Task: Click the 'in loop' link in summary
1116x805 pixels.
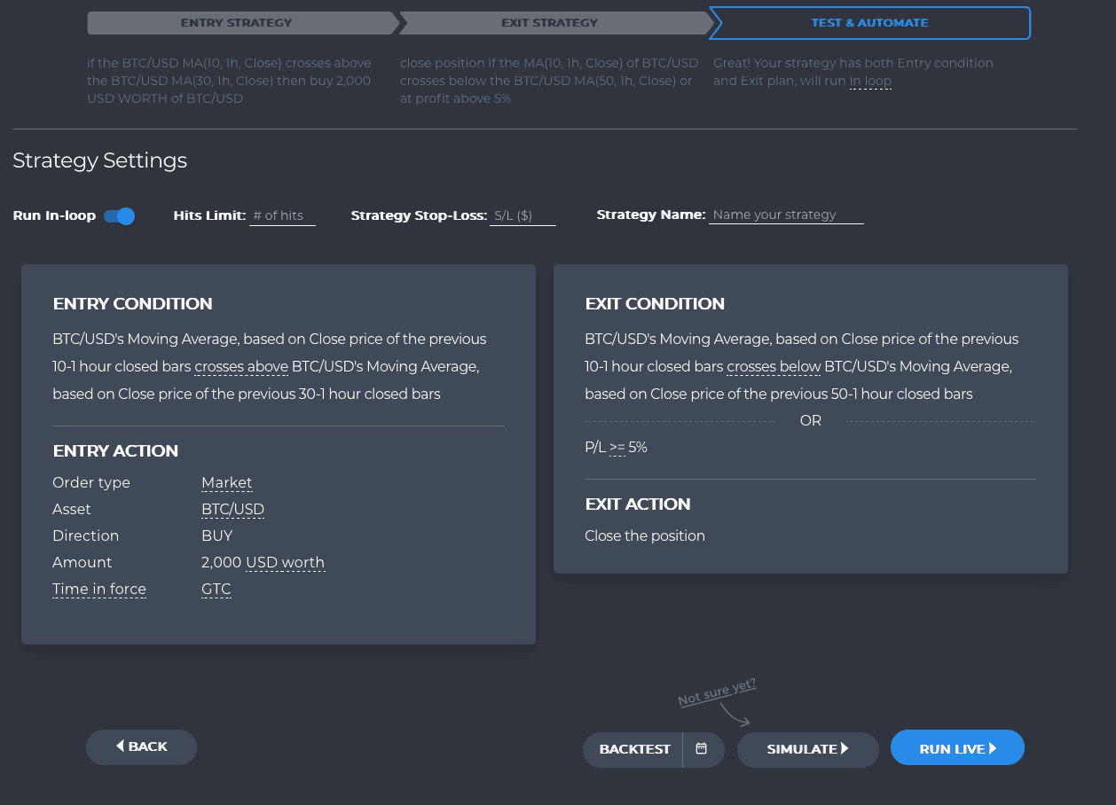Action: coord(870,82)
